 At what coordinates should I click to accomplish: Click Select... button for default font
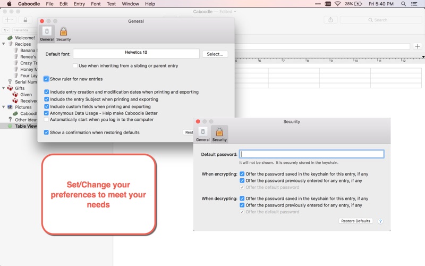point(215,54)
